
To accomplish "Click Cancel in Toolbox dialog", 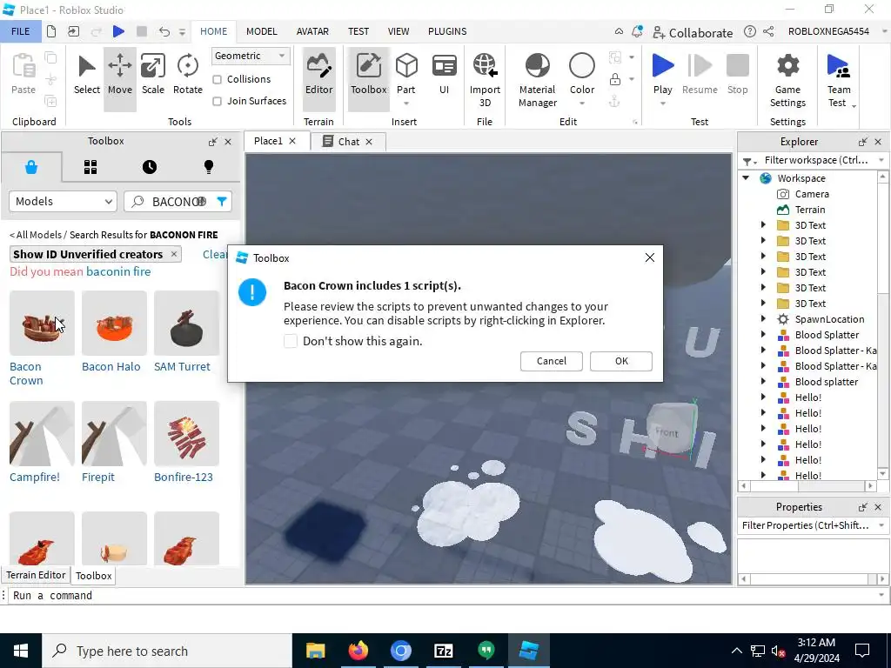I will coord(551,361).
